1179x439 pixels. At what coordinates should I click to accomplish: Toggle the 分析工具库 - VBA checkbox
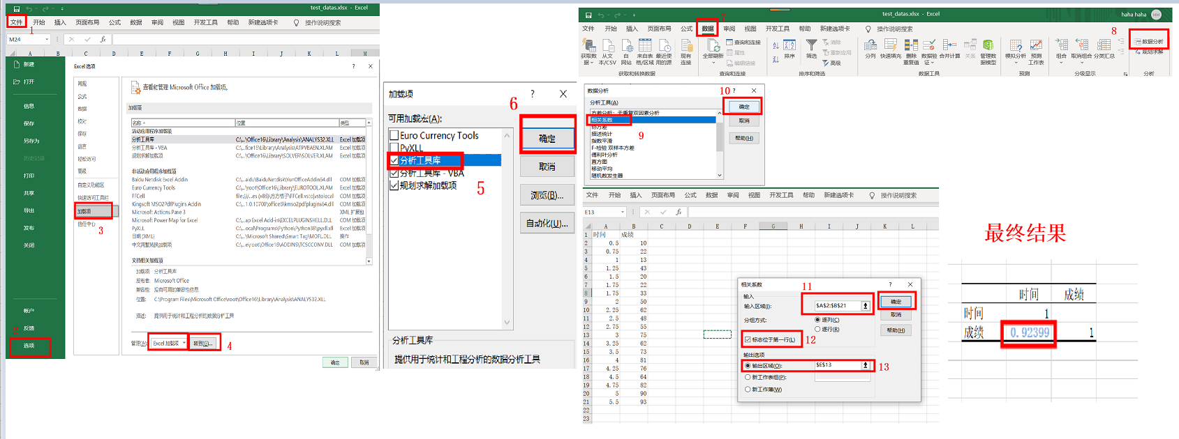(x=394, y=173)
